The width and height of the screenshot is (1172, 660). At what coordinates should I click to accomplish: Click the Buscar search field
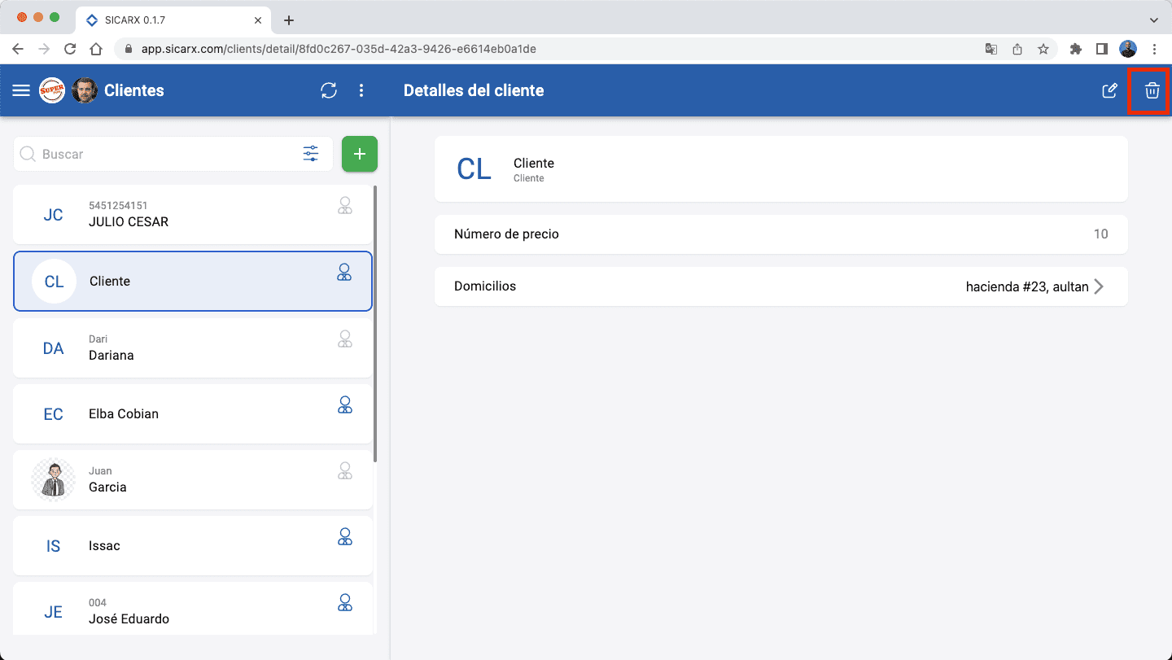click(x=163, y=154)
